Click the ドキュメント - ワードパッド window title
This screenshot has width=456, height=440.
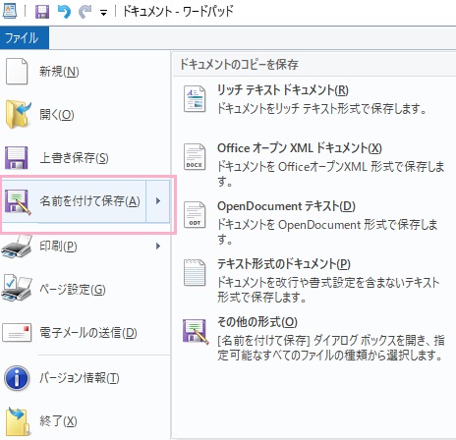178,12
